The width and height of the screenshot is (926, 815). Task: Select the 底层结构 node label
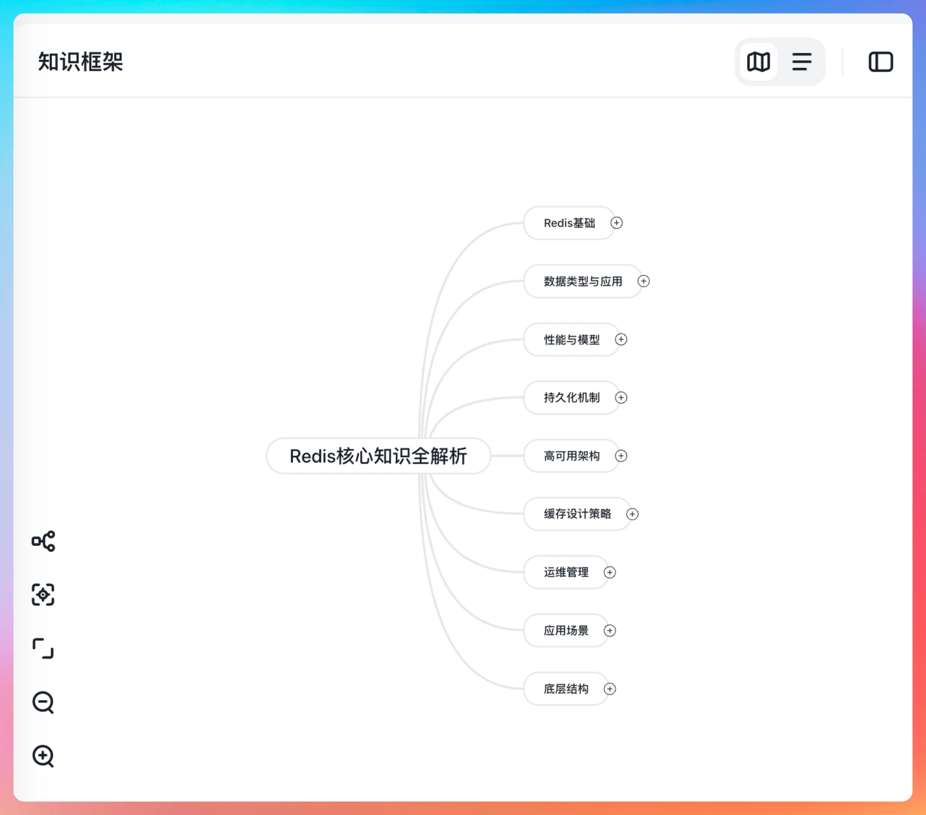566,689
